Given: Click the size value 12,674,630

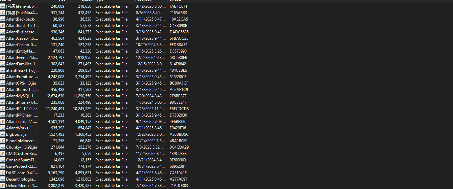Looking at the screenshot, I should (x=55, y=96).
